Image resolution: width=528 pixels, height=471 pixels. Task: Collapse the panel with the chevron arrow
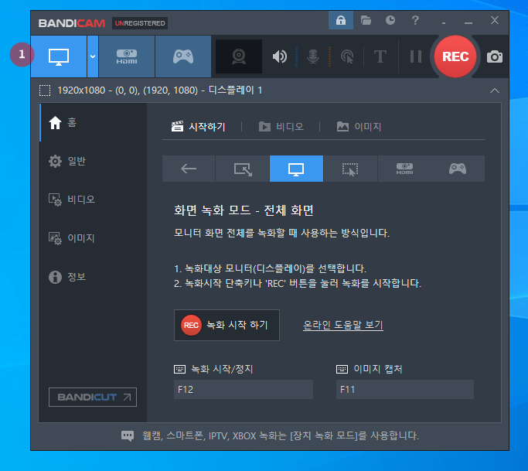pos(494,90)
